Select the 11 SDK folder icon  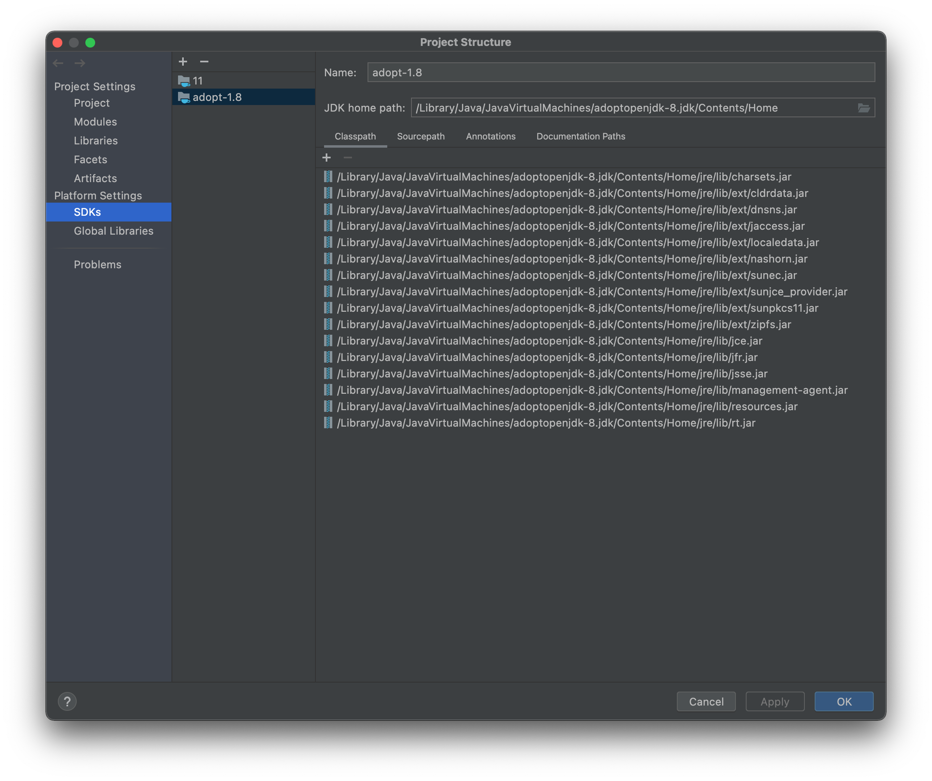point(184,81)
